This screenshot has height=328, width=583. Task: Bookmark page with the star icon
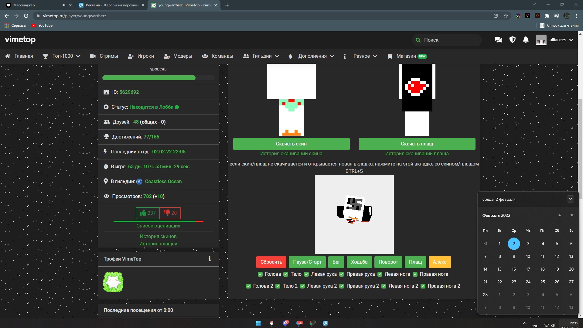[506, 16]
